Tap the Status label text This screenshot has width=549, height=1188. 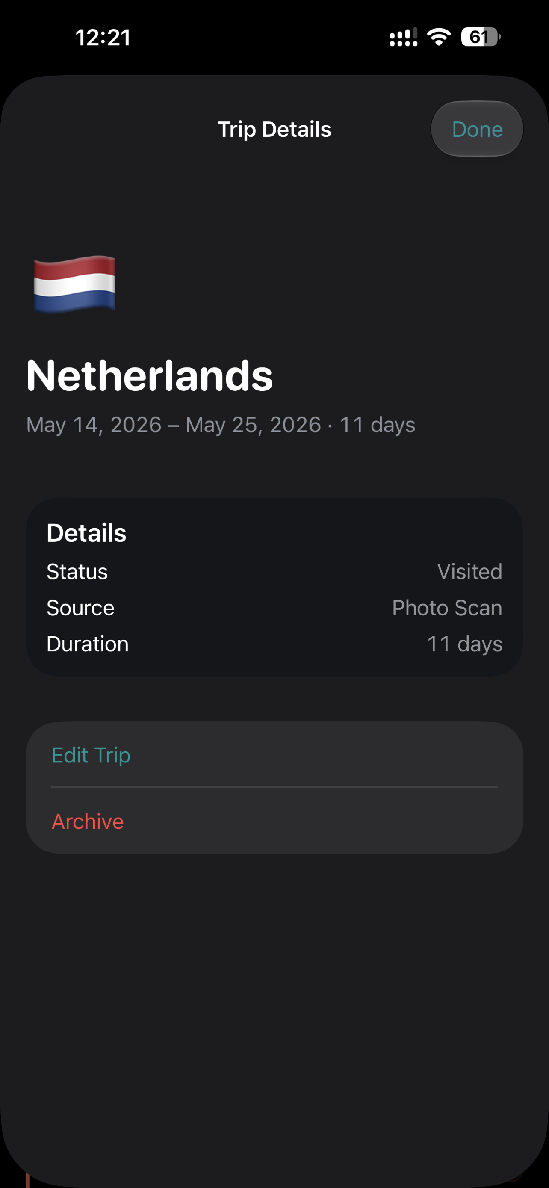77,571
